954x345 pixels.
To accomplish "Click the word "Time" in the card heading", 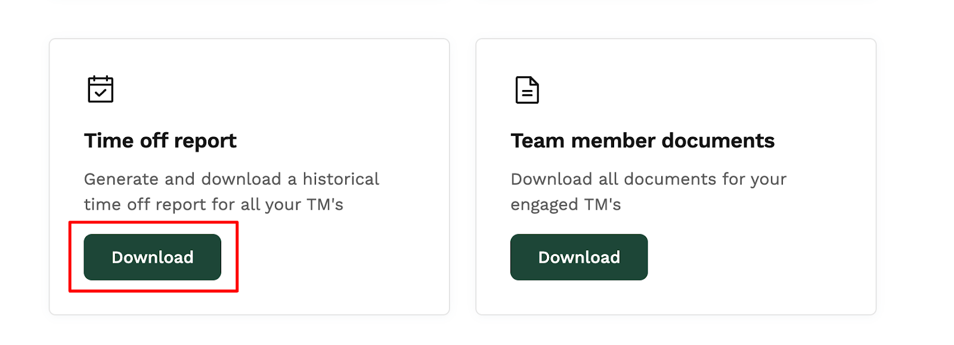I will pyautogui.click(x=109, y=141).
